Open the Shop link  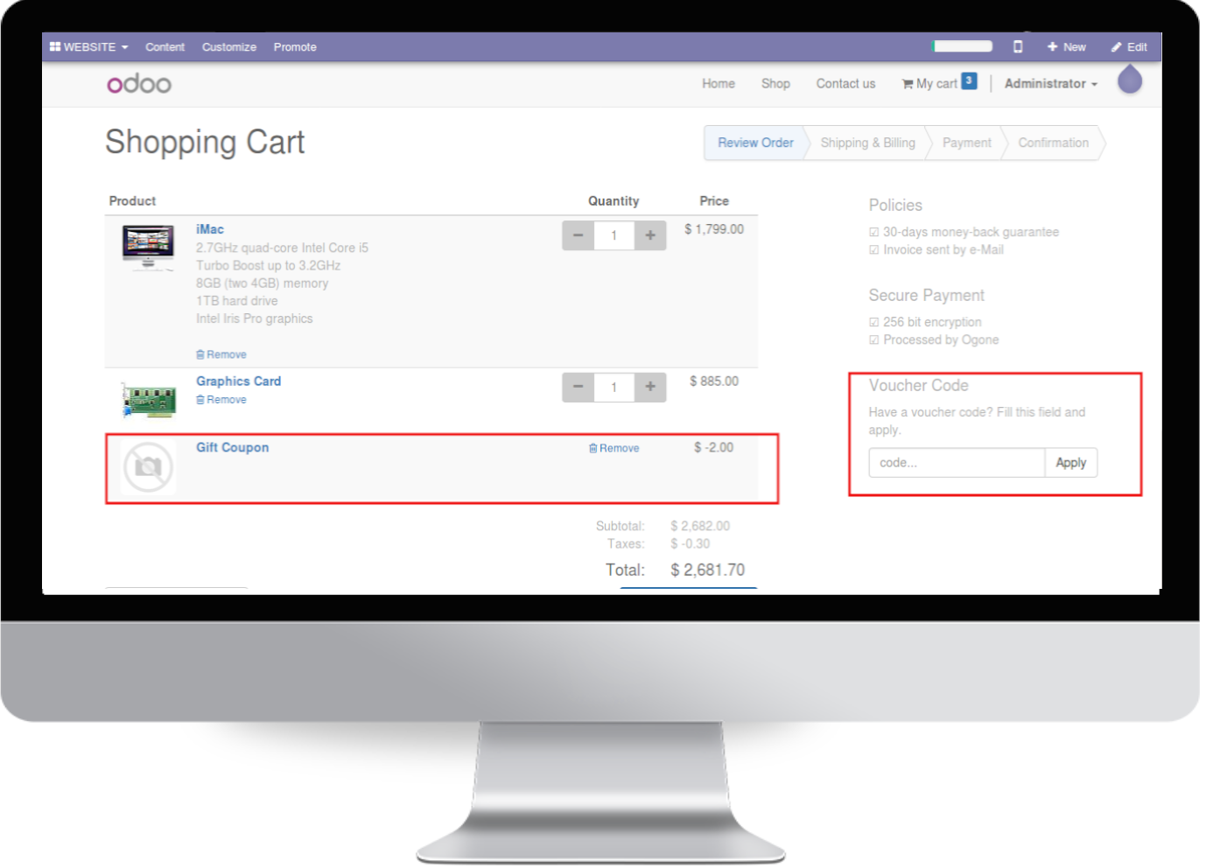(x=775, y=84)
